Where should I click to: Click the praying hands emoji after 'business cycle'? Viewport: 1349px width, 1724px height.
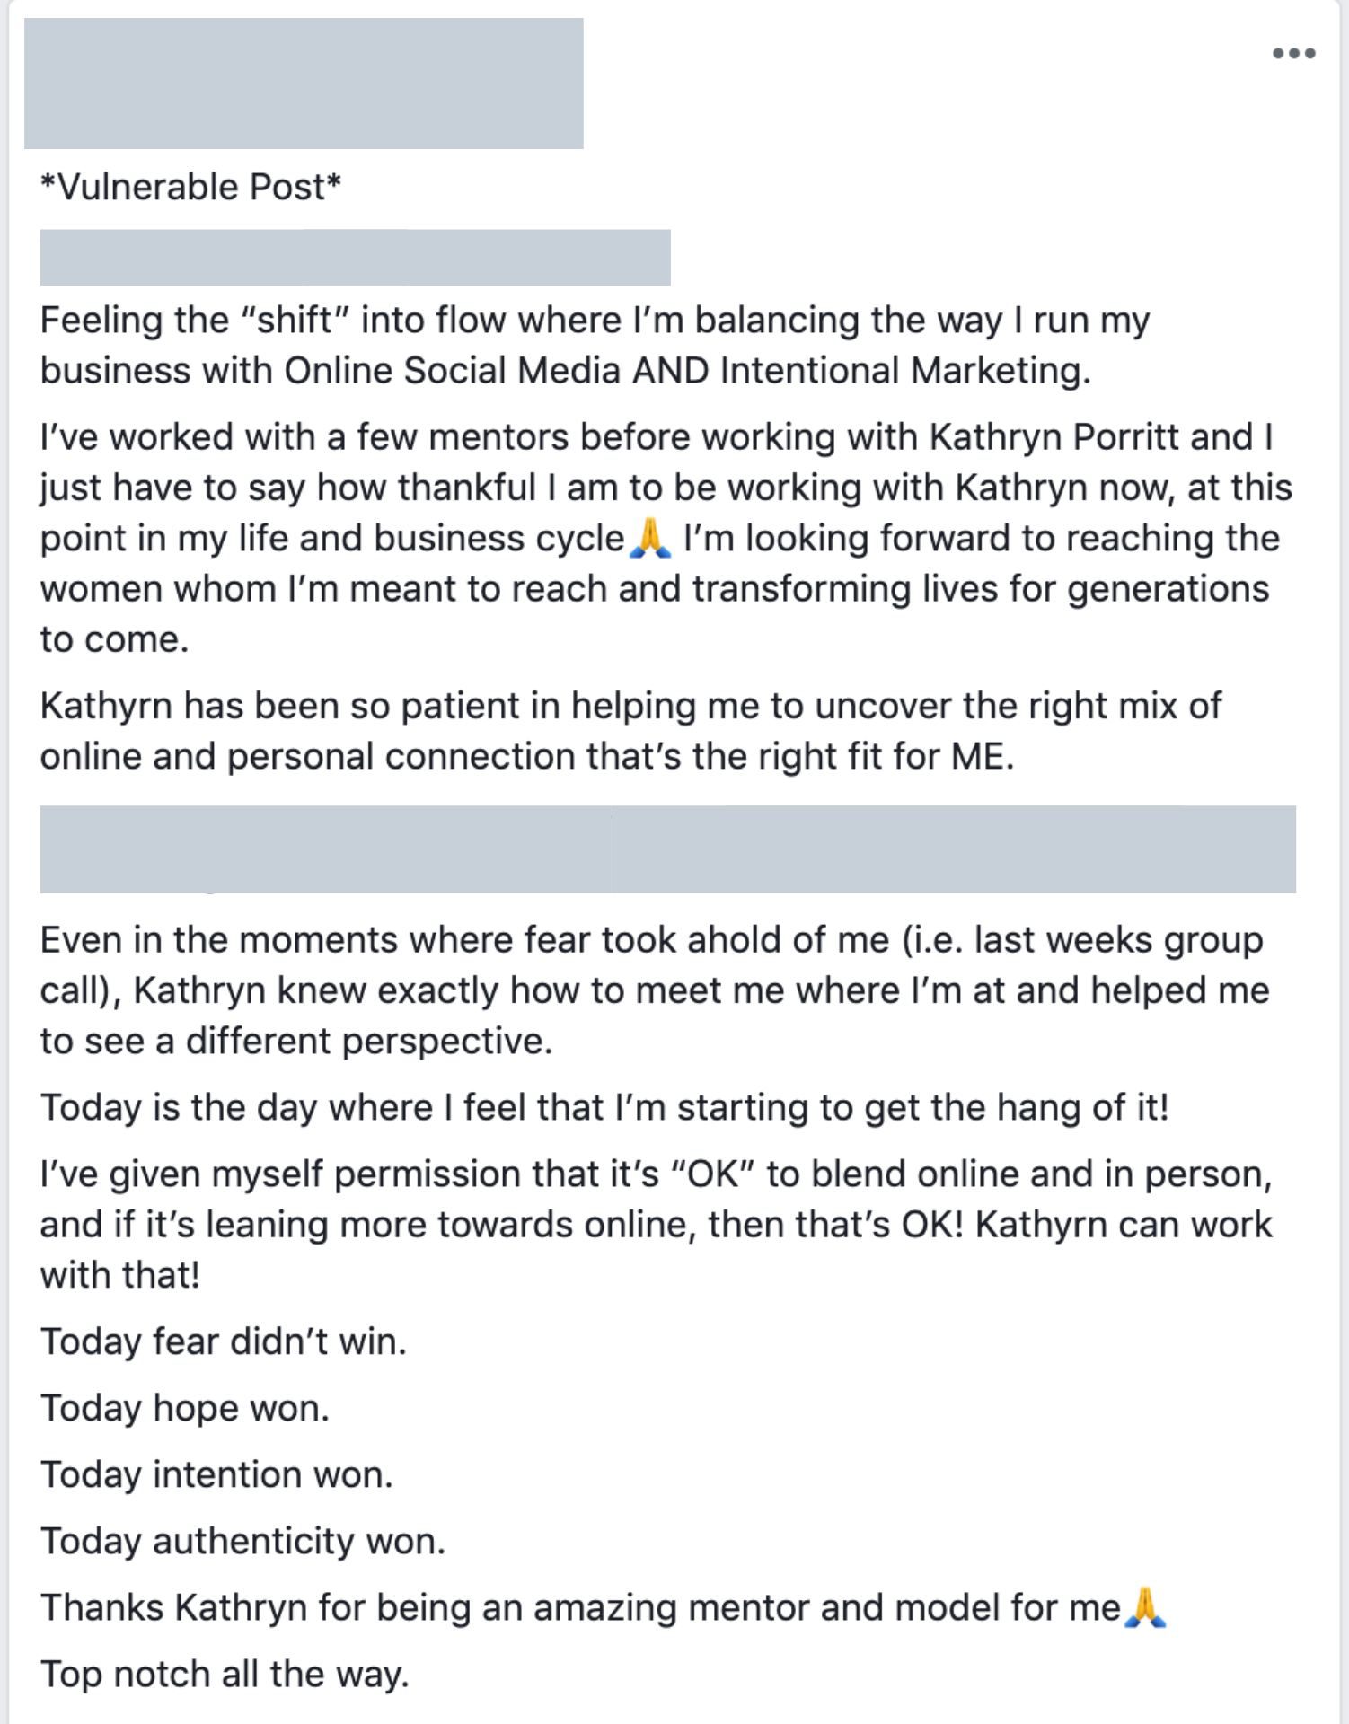(x=650, y=540)
